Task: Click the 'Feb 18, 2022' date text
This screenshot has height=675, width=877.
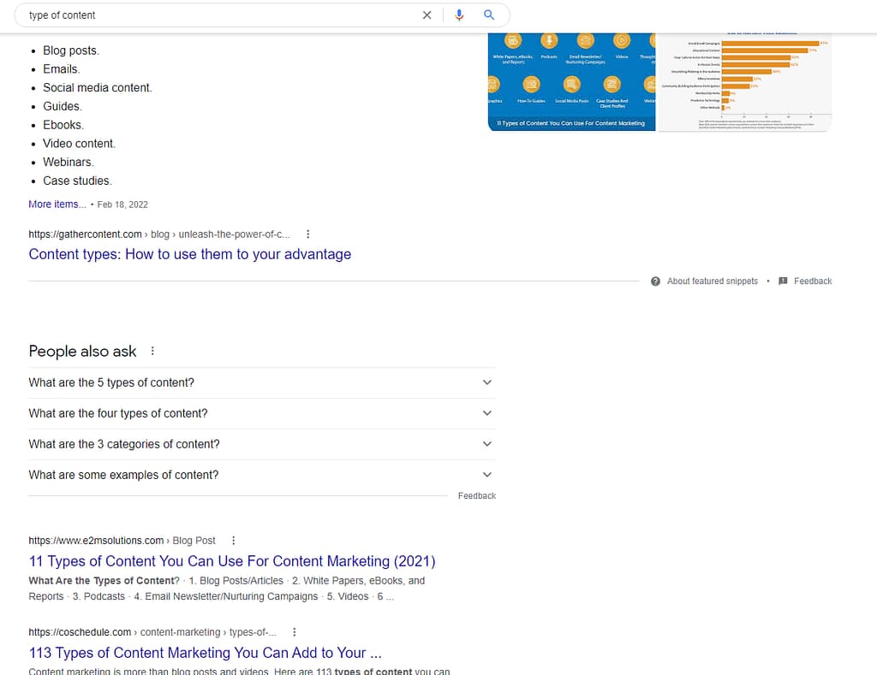Action: click(122, 204)
